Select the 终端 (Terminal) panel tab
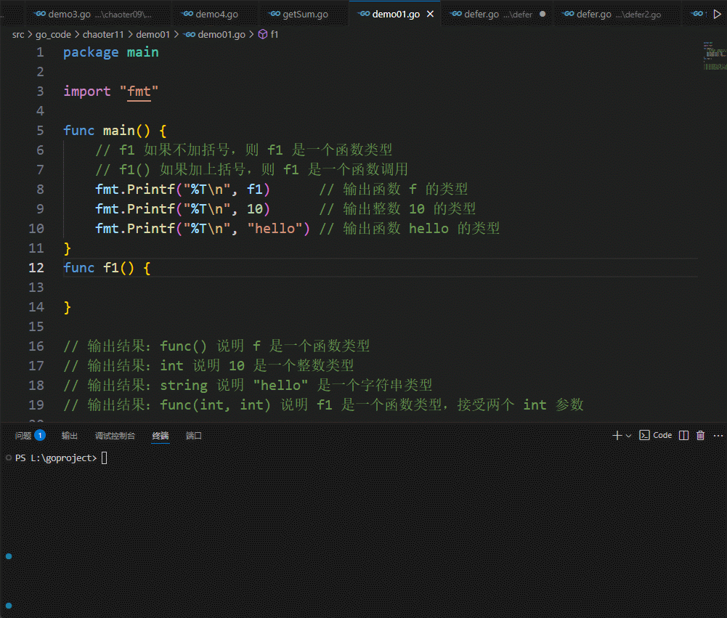This screenshot has width=727, height=618. 161,436
